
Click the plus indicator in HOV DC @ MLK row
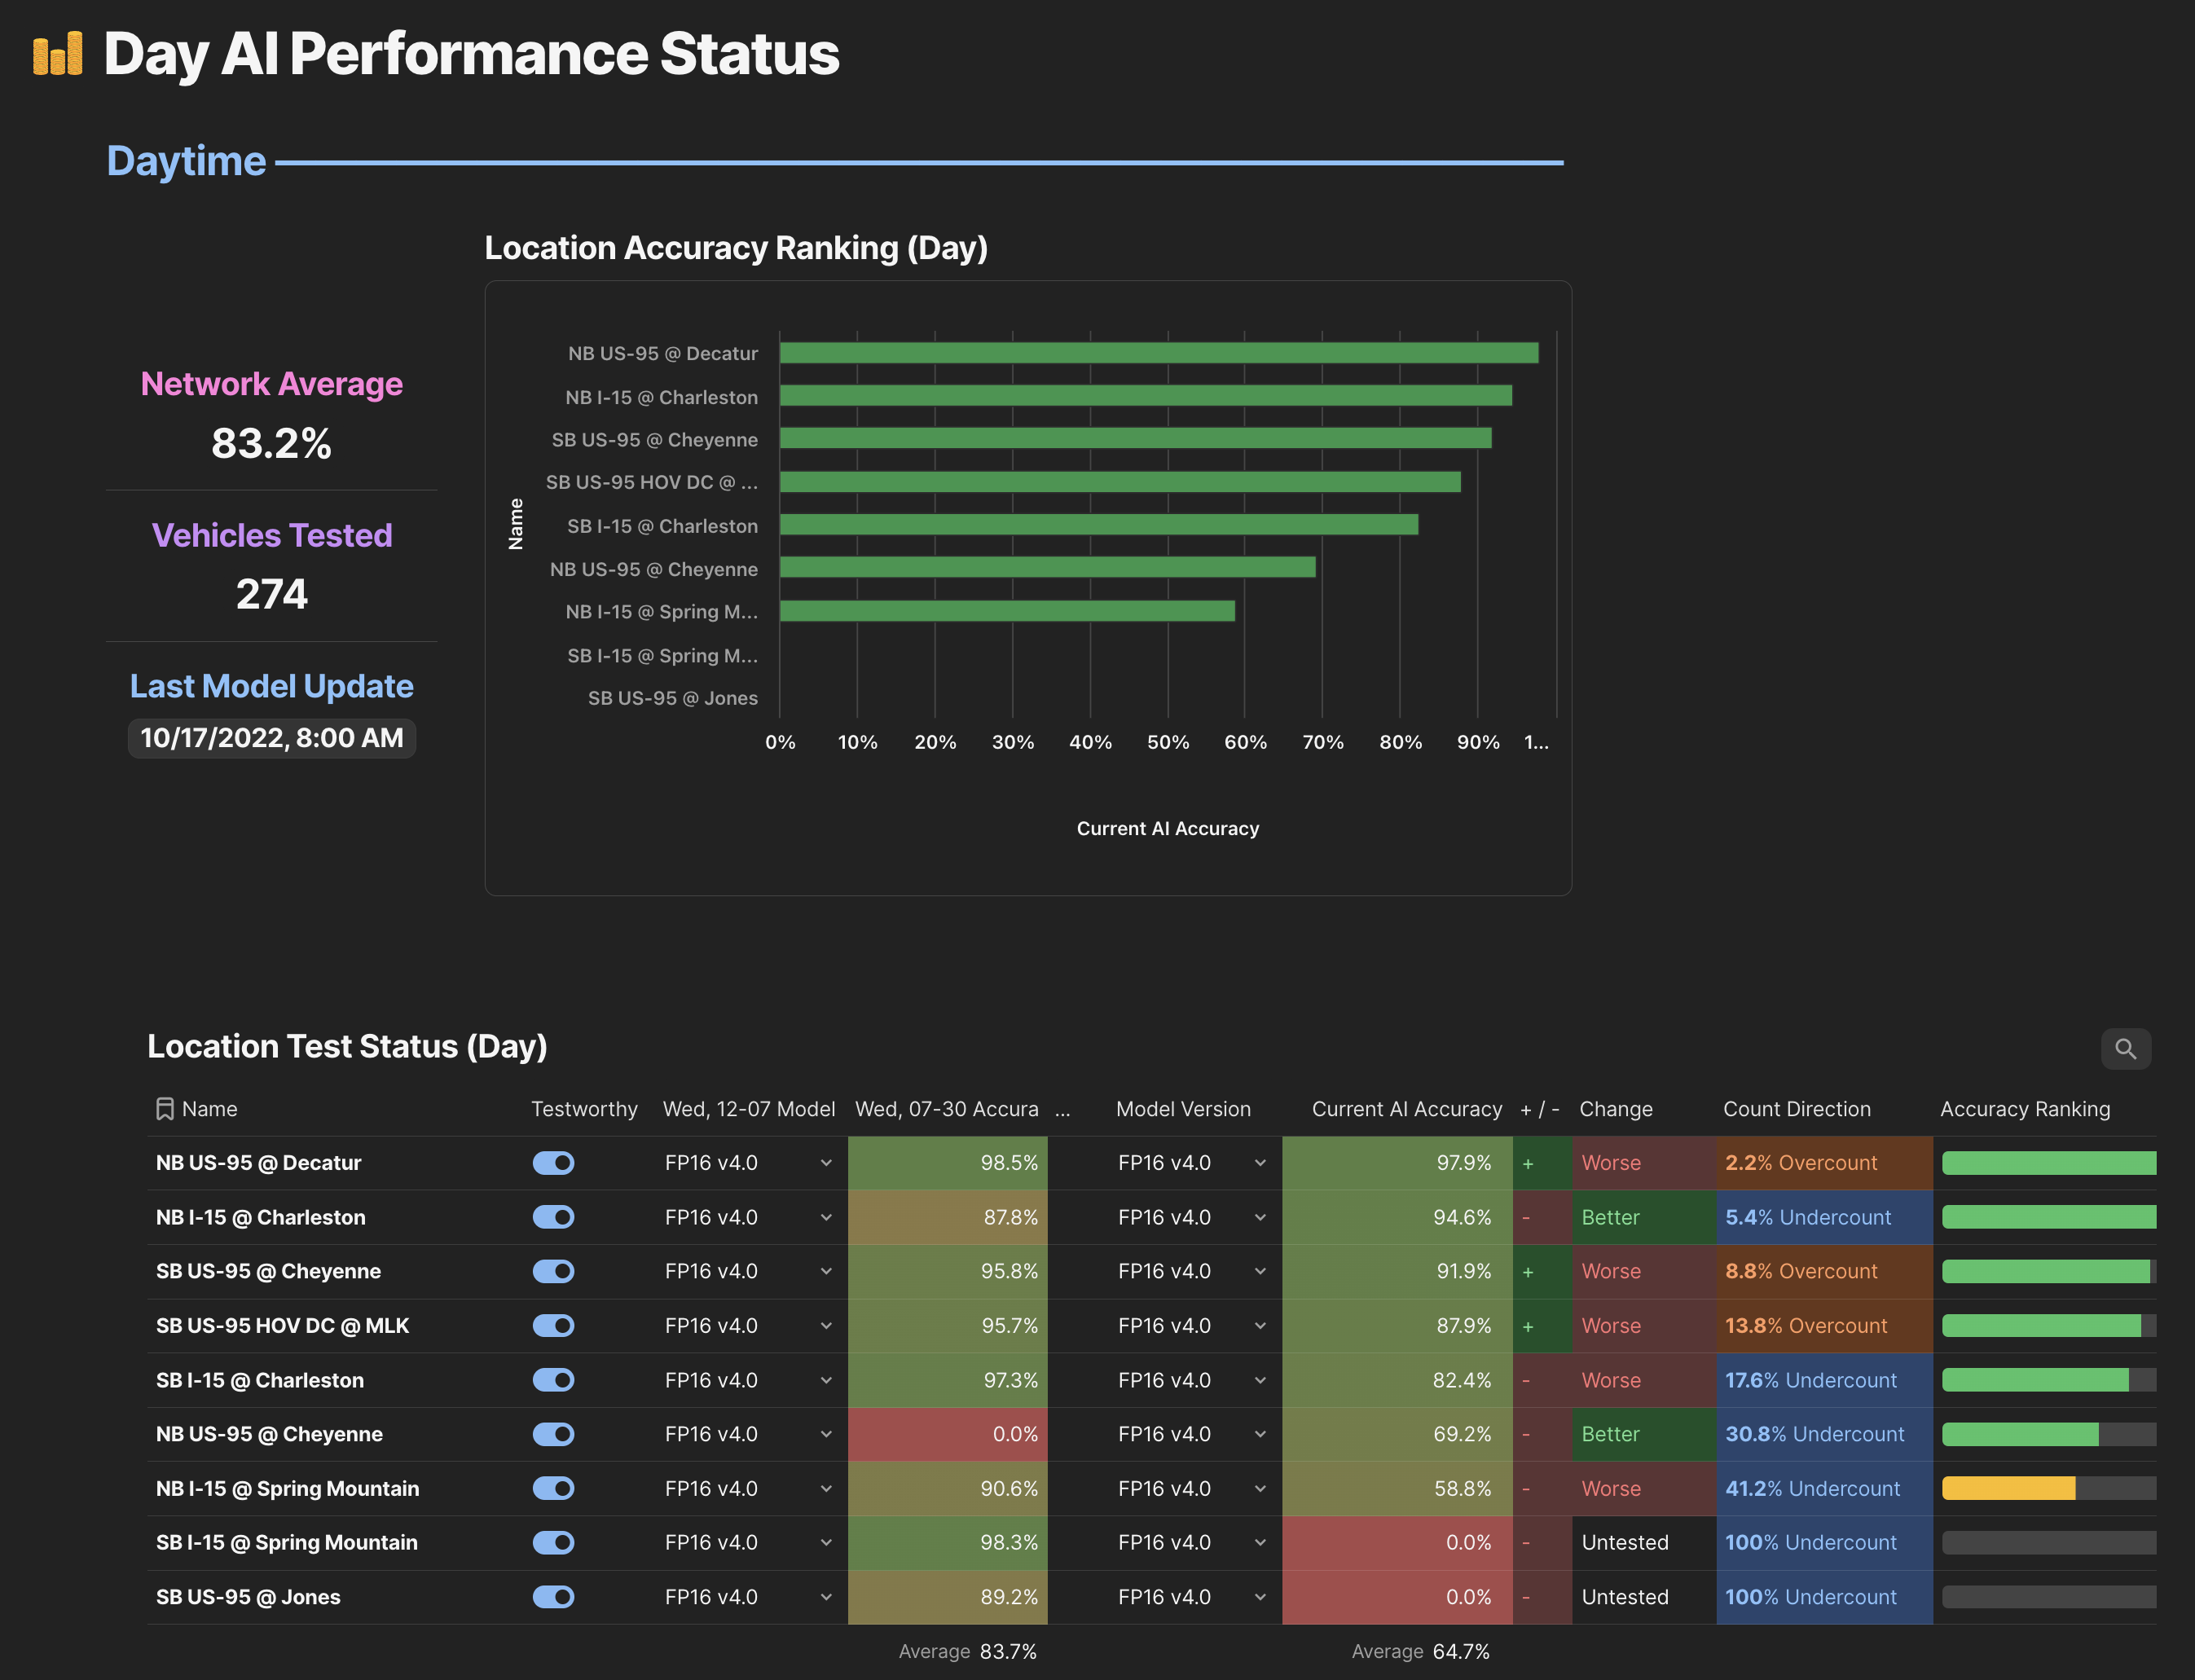click(1527, 1326)
